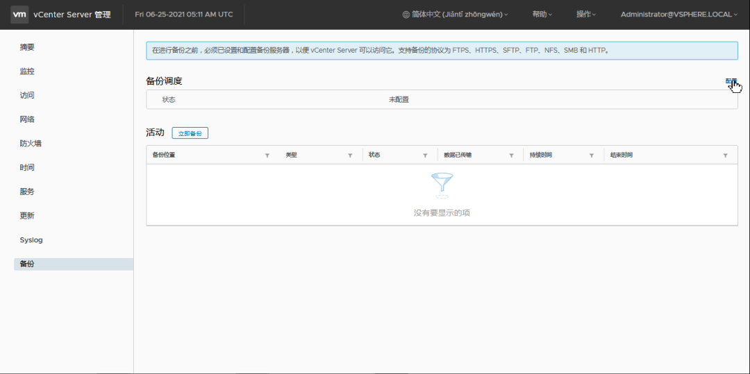Click the 配置 link for backup schedule
The width and height of the screenshot is (750, 374).
pyautogui.click(x=731, y=81)
